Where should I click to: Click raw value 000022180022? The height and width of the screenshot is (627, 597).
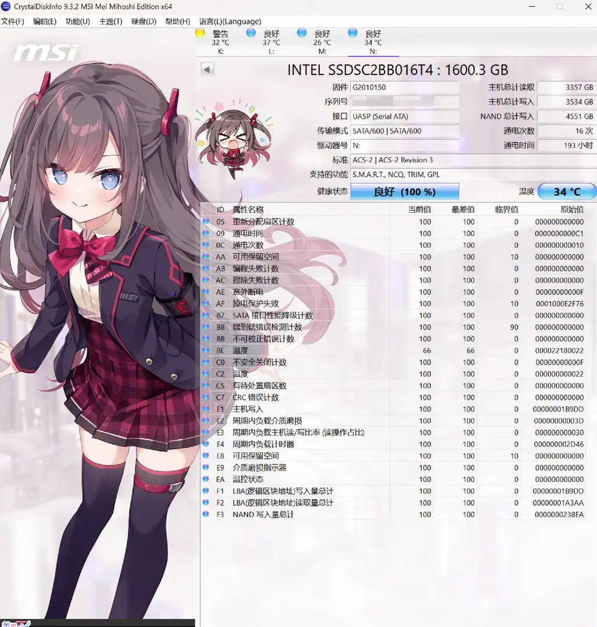pos(559,351)
